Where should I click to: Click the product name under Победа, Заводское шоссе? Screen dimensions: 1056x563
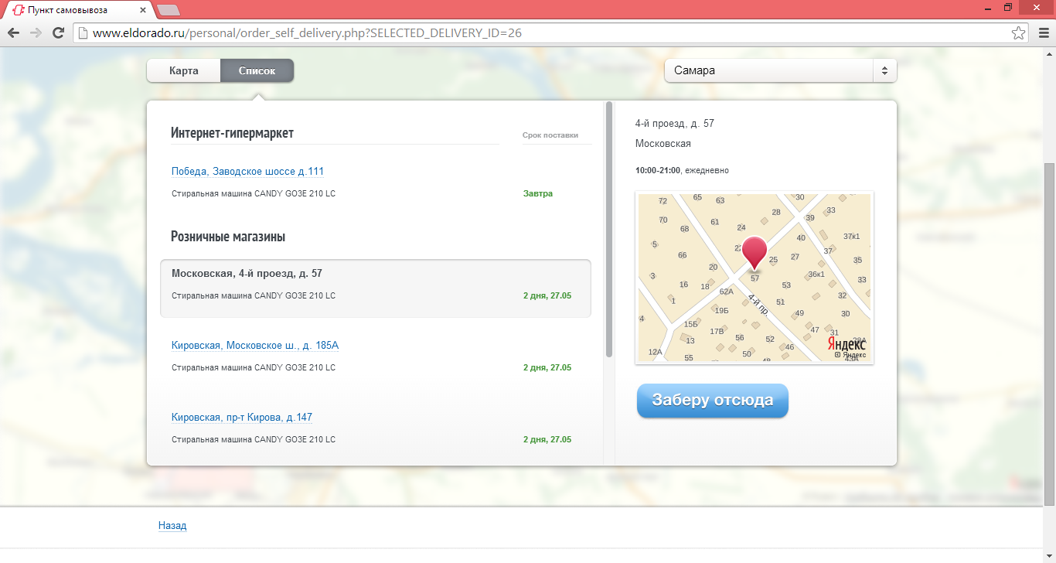(x=254, y=193)
